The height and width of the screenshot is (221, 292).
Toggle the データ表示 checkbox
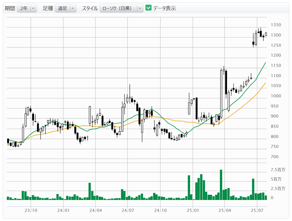pos(148,8)
